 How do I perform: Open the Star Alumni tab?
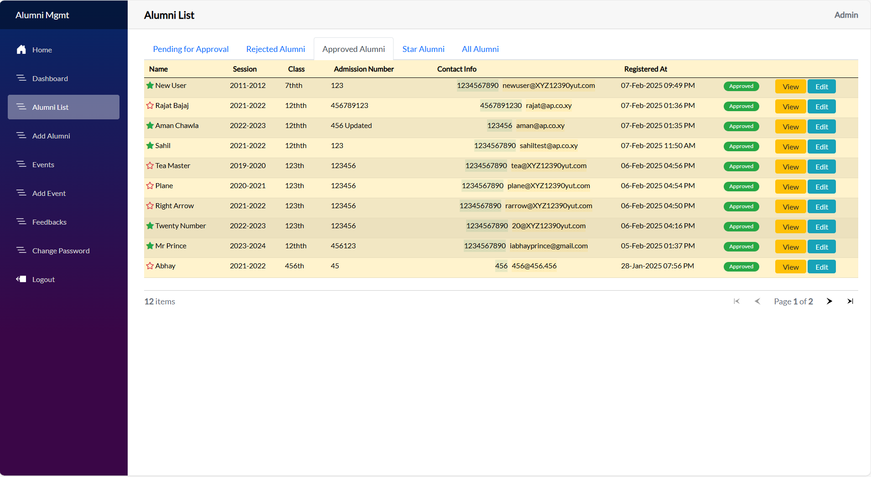(423, 49)
